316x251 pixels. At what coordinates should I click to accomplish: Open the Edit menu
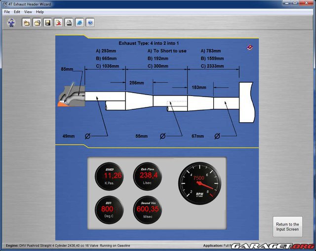point(17,11)
